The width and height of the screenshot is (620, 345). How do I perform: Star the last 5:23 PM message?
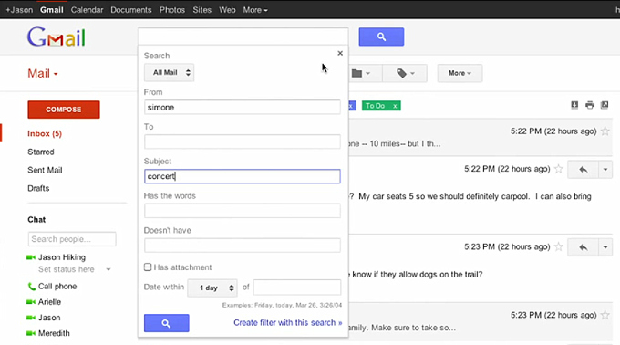(605, 315)
